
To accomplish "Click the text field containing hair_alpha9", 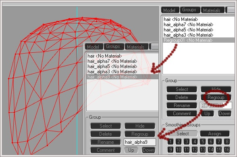I will pyautogui.click(x=139, y=142).
